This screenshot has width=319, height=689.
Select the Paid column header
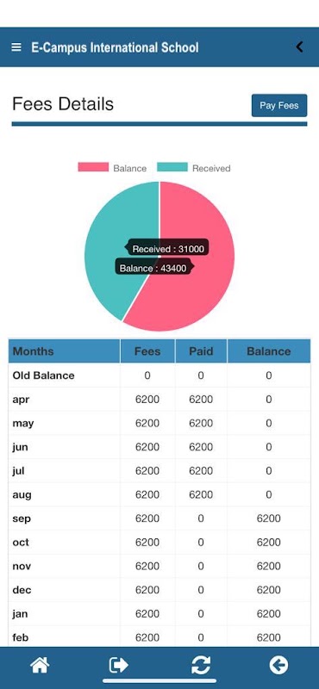[x=201, y=351]
